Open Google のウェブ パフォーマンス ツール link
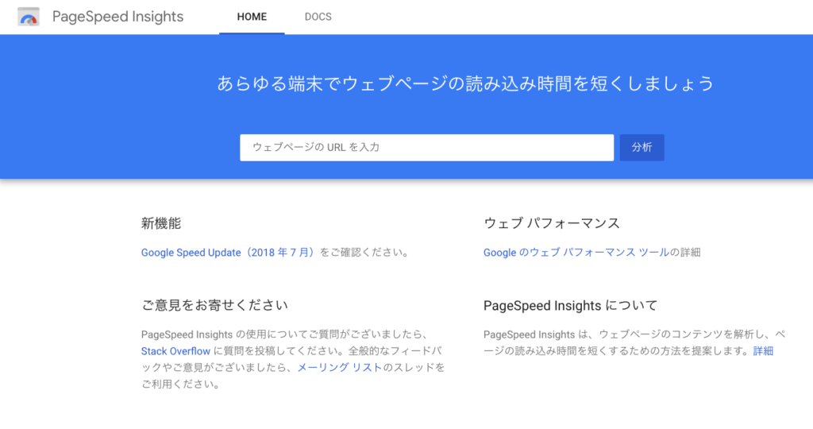Screen dimensions: 813x429 pos(576,253)
